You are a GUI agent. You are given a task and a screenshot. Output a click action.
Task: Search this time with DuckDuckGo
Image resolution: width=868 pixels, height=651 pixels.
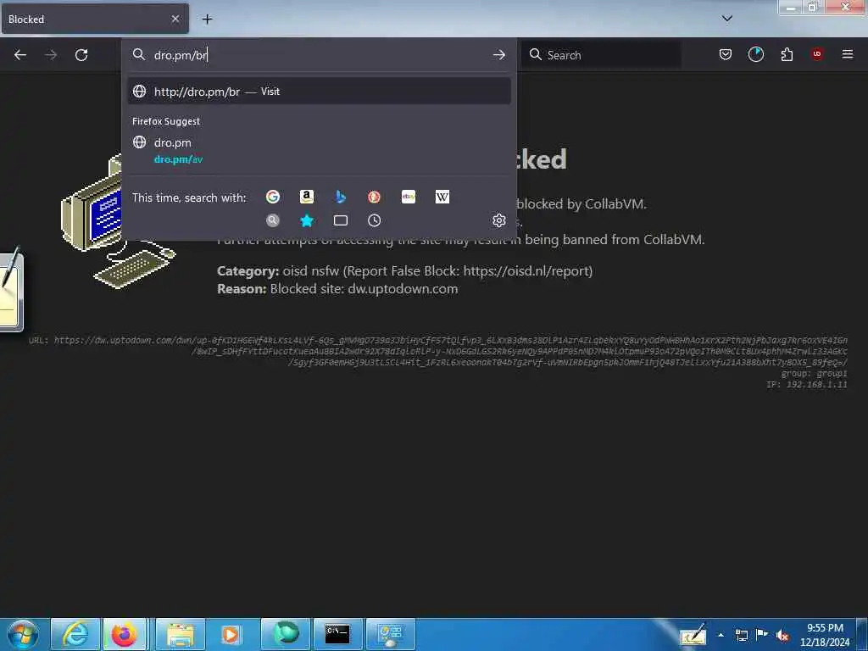point(374,197)
